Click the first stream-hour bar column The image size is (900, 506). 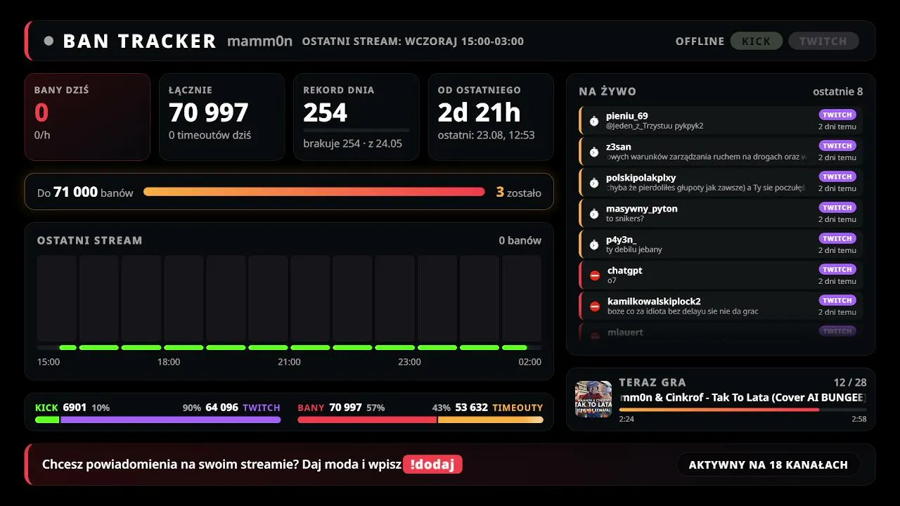pyautogui.click(x=57, y=299)
